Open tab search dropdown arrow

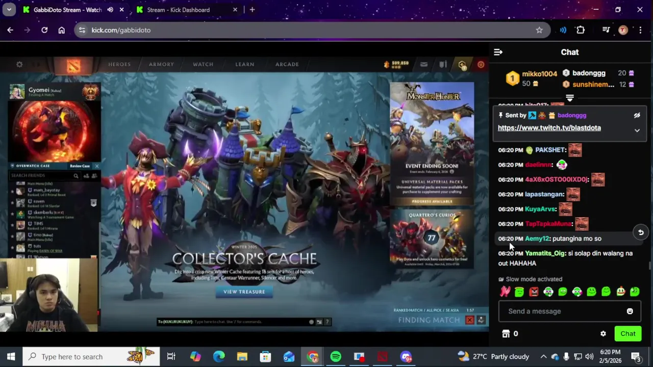coord(9,10)
